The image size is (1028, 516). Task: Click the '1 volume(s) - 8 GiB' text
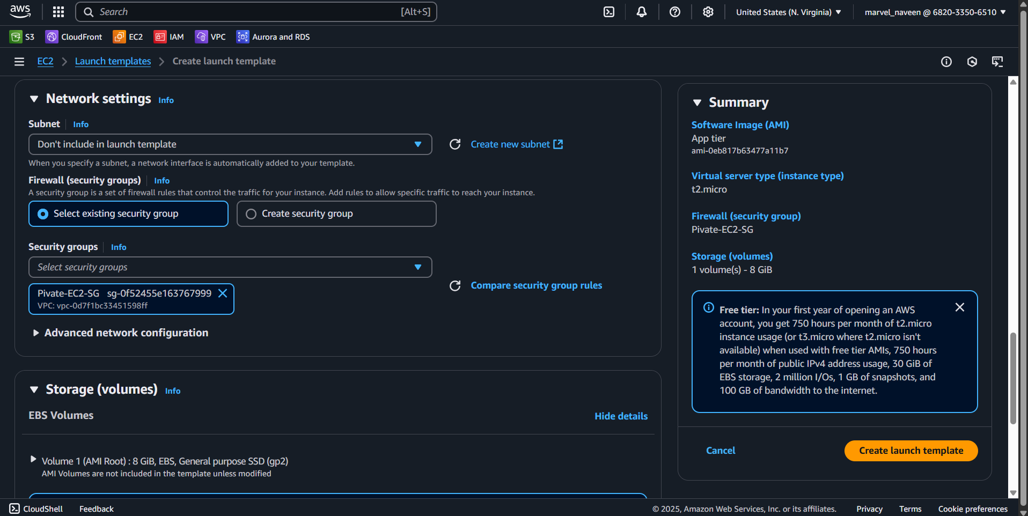pyautogui.click(x=732, y=270)
